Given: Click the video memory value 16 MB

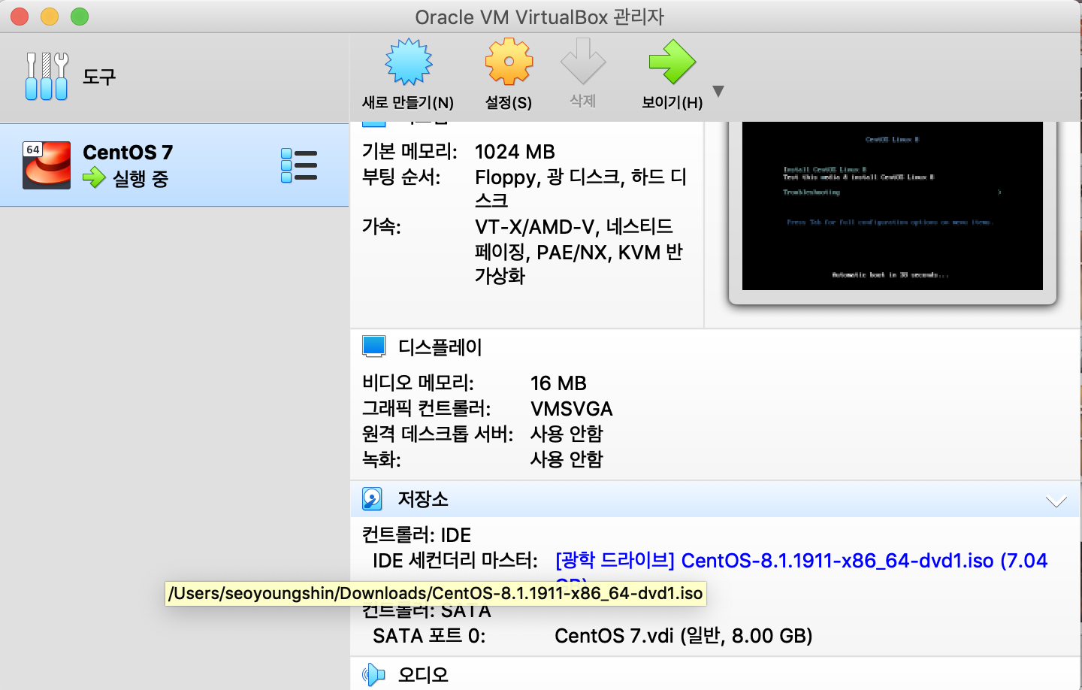Looking at the screenshot, I should (x=558, y=383).
